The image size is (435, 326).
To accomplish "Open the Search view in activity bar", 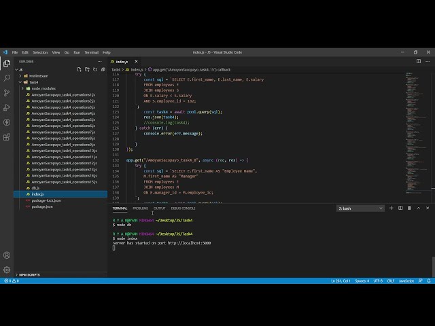I will [x=7, y=78].
